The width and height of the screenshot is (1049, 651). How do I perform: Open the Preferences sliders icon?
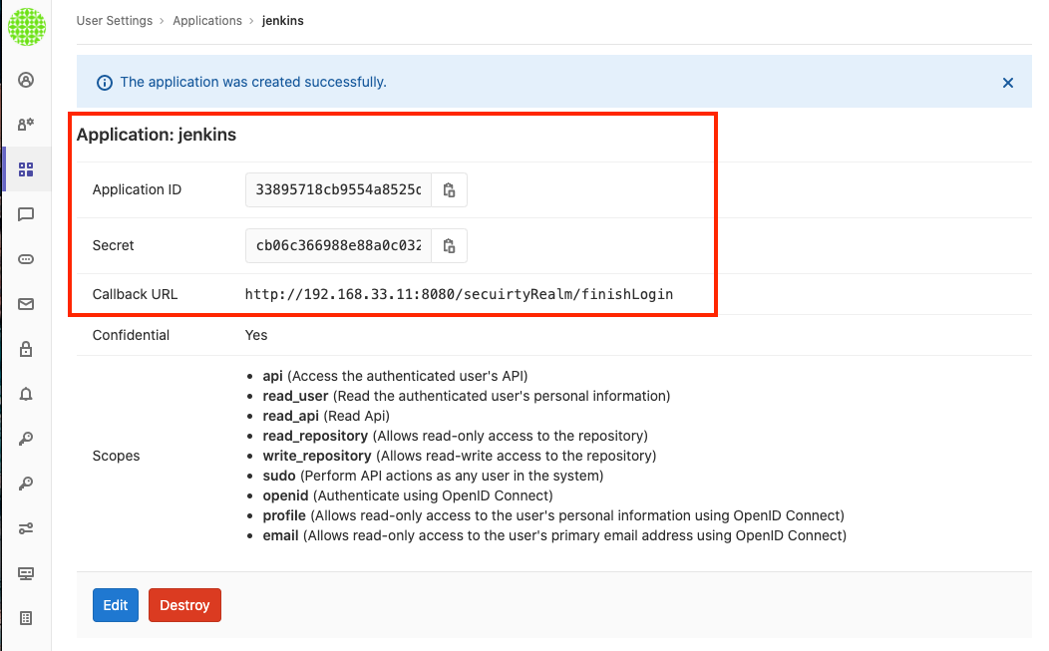point(26,528)
